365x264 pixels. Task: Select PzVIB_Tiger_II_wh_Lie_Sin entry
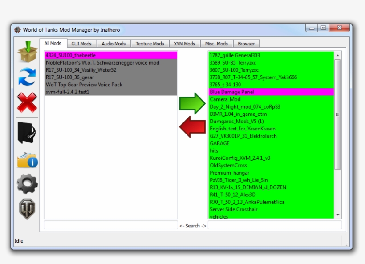click(271, 180)
